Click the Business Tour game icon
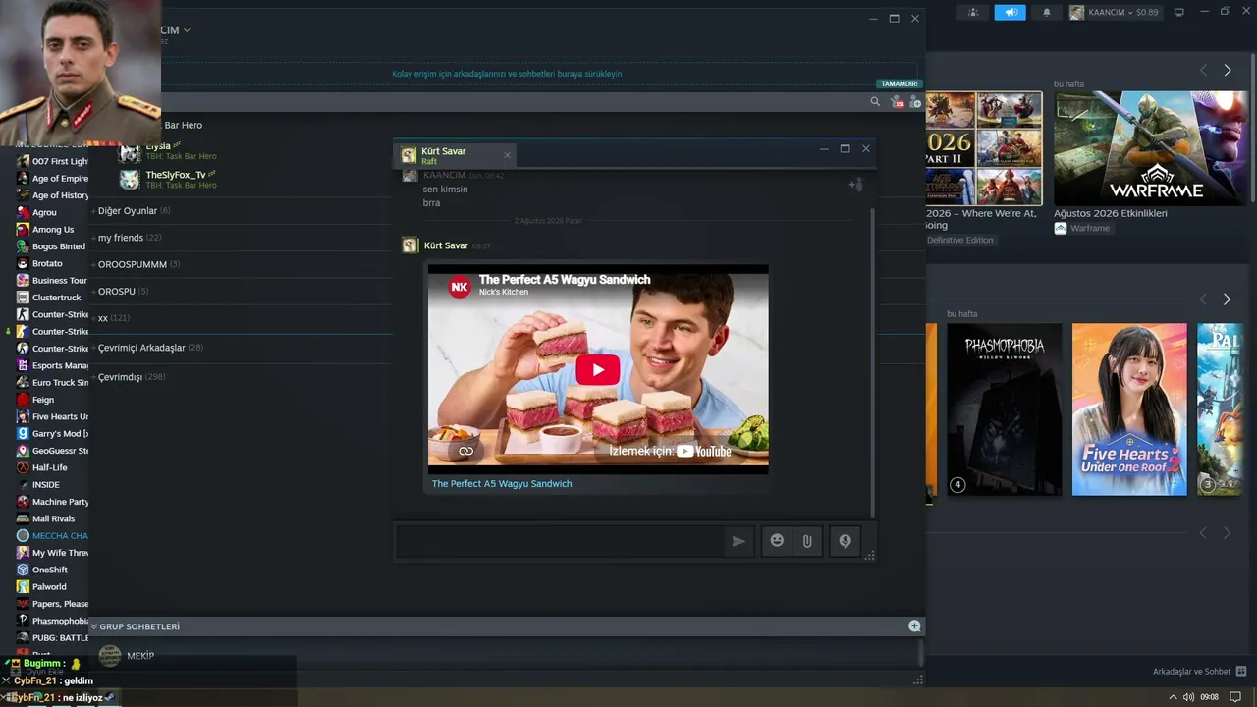Image resolution: width=1257 pixels, height=707 pixels. coord(23,280)
